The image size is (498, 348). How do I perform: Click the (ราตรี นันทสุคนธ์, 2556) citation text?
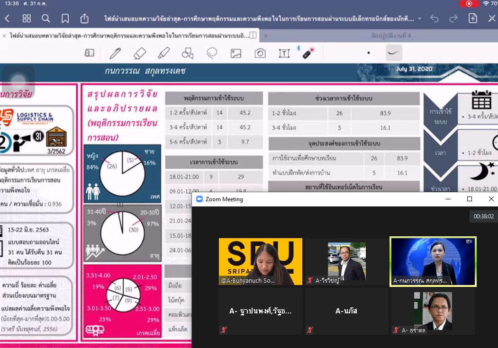[x=29, y=329]
